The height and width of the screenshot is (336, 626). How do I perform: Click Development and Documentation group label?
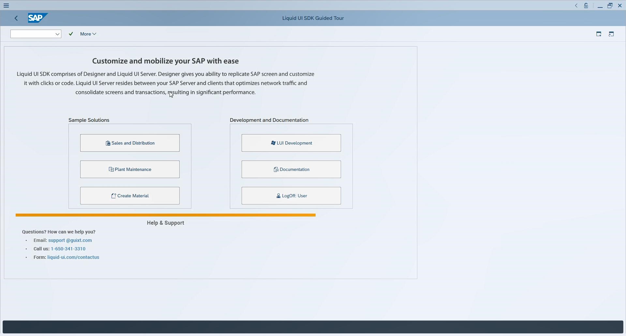click(x=269, y=120)
